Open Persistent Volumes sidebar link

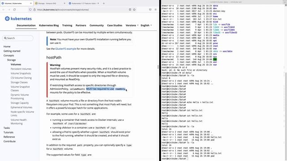pyautogui.click(x=21, y=69)
